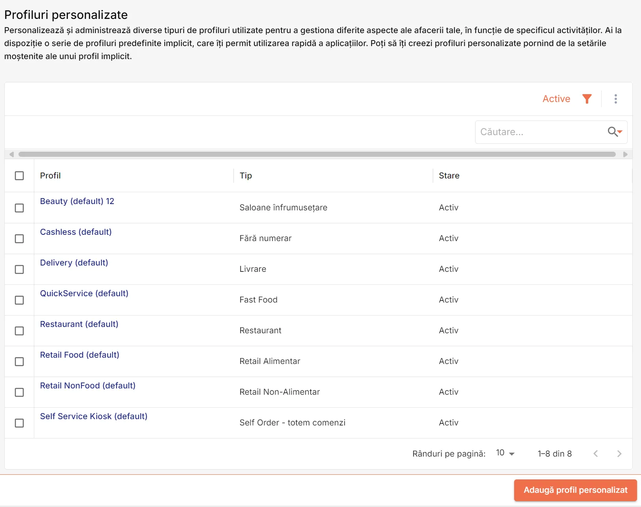Go to the next page arrow

pyautogui.click(x=619, y=453)
